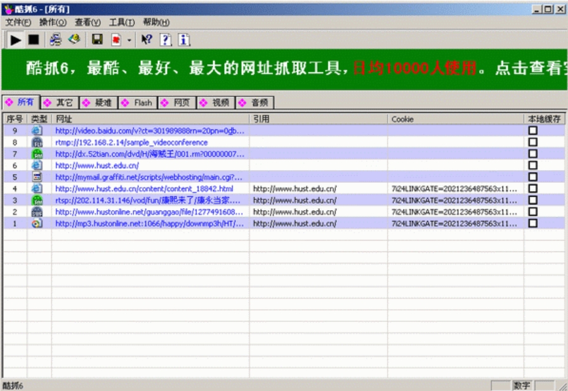Expand the dropdown arrow beside the export icon
Screen dimensions: 568x391
tap(129, 40)
